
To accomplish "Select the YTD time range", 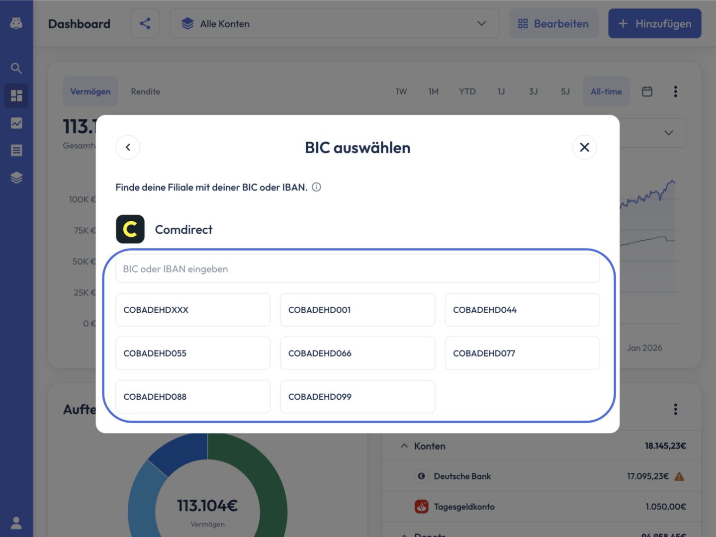I will pos(467,91).
